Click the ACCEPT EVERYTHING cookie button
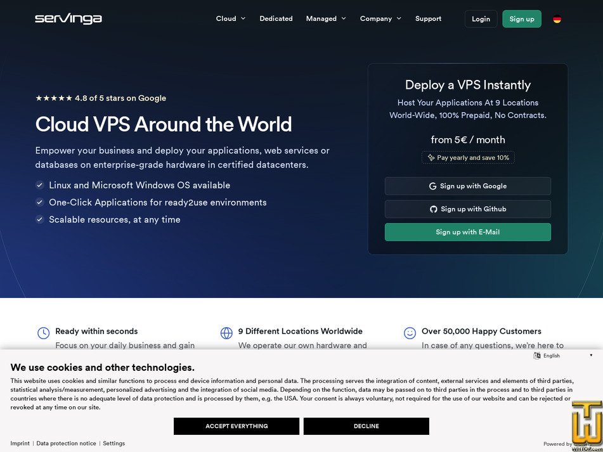The height and width of the screenshot is (452, 603). pyautogui.click(x=236, y=426)
